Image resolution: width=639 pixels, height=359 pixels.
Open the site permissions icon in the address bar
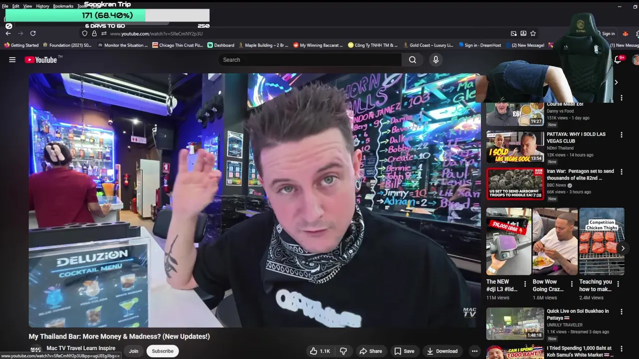point(104,33)
